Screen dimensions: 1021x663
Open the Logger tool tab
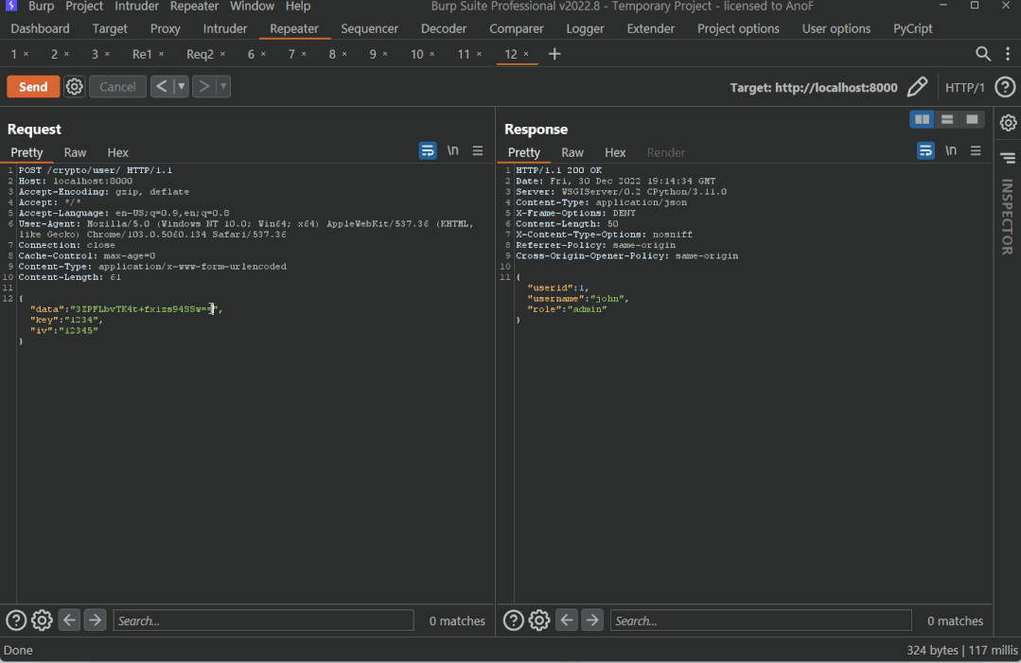click(585, 28)
